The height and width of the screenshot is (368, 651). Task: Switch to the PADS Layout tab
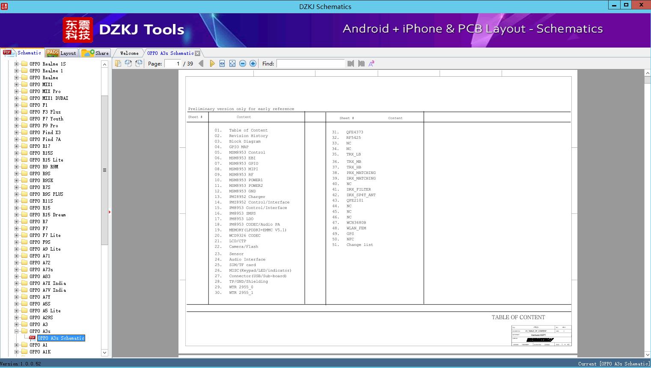[61, 53]
